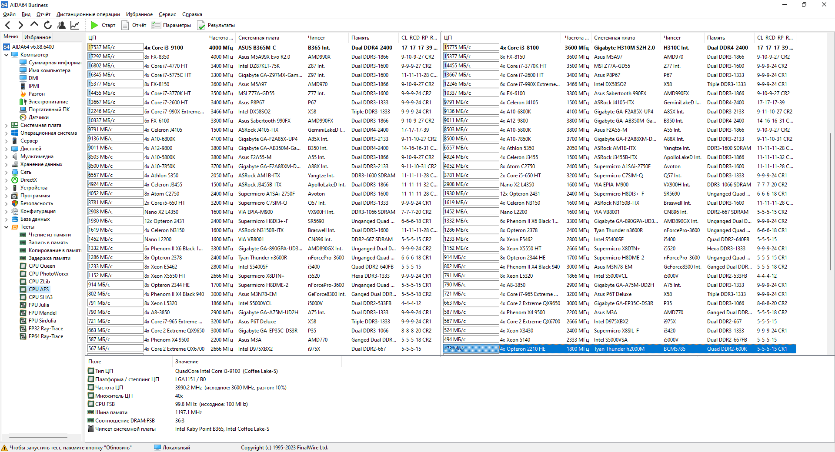Click the Windows logo icon beside Операционная система
The width and height of the screenshot is (835, 452).
click(15, 133)
